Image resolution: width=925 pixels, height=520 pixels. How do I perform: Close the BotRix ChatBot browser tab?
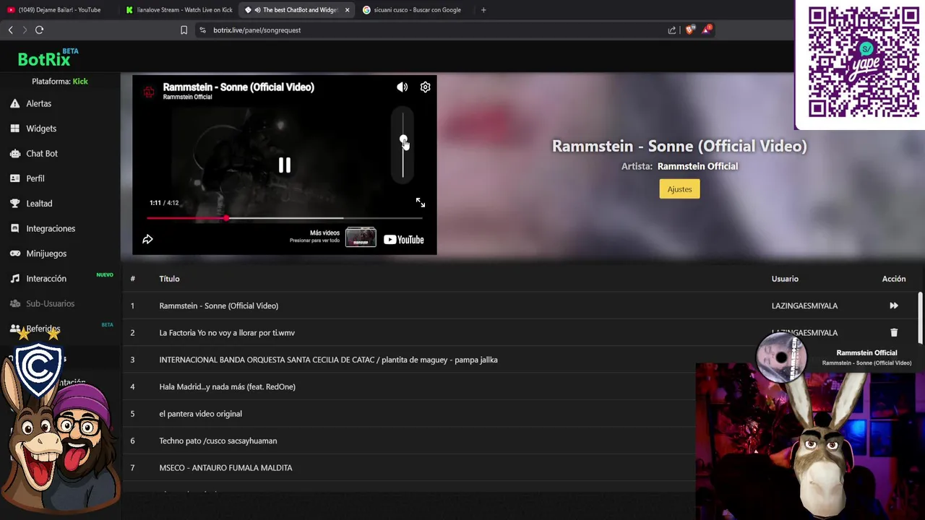click(347, 10)
